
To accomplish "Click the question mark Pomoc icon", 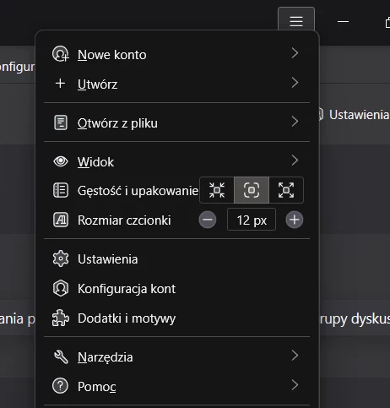I will pos(60,386).
